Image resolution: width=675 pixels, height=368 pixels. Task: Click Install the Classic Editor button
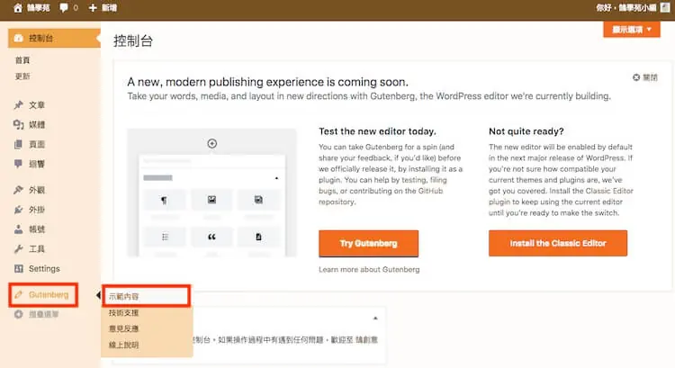[x=558, y=243]
